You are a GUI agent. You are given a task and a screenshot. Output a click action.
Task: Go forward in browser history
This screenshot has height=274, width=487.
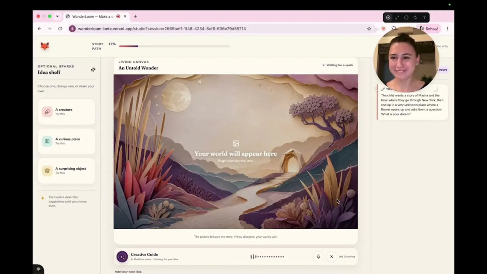point(50,29)
